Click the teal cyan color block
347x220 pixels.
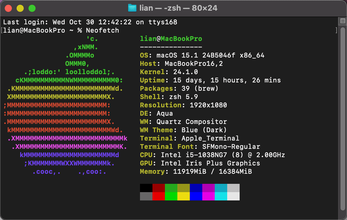221,188
